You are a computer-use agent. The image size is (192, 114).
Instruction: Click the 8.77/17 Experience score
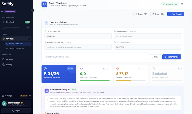122,74
